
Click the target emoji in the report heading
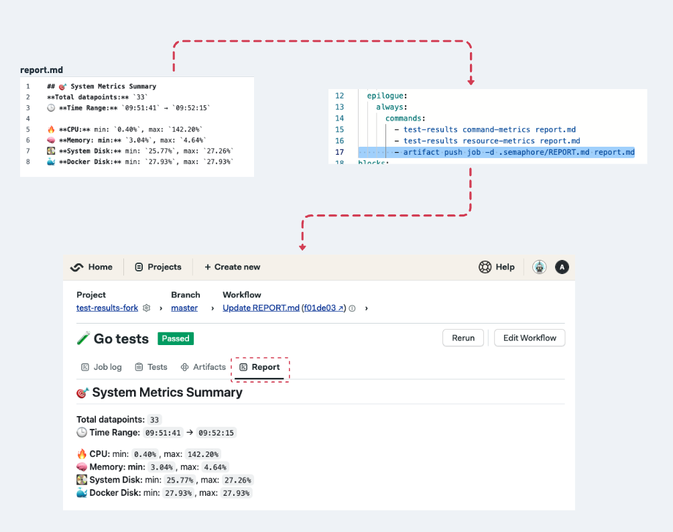click(82, 393)
